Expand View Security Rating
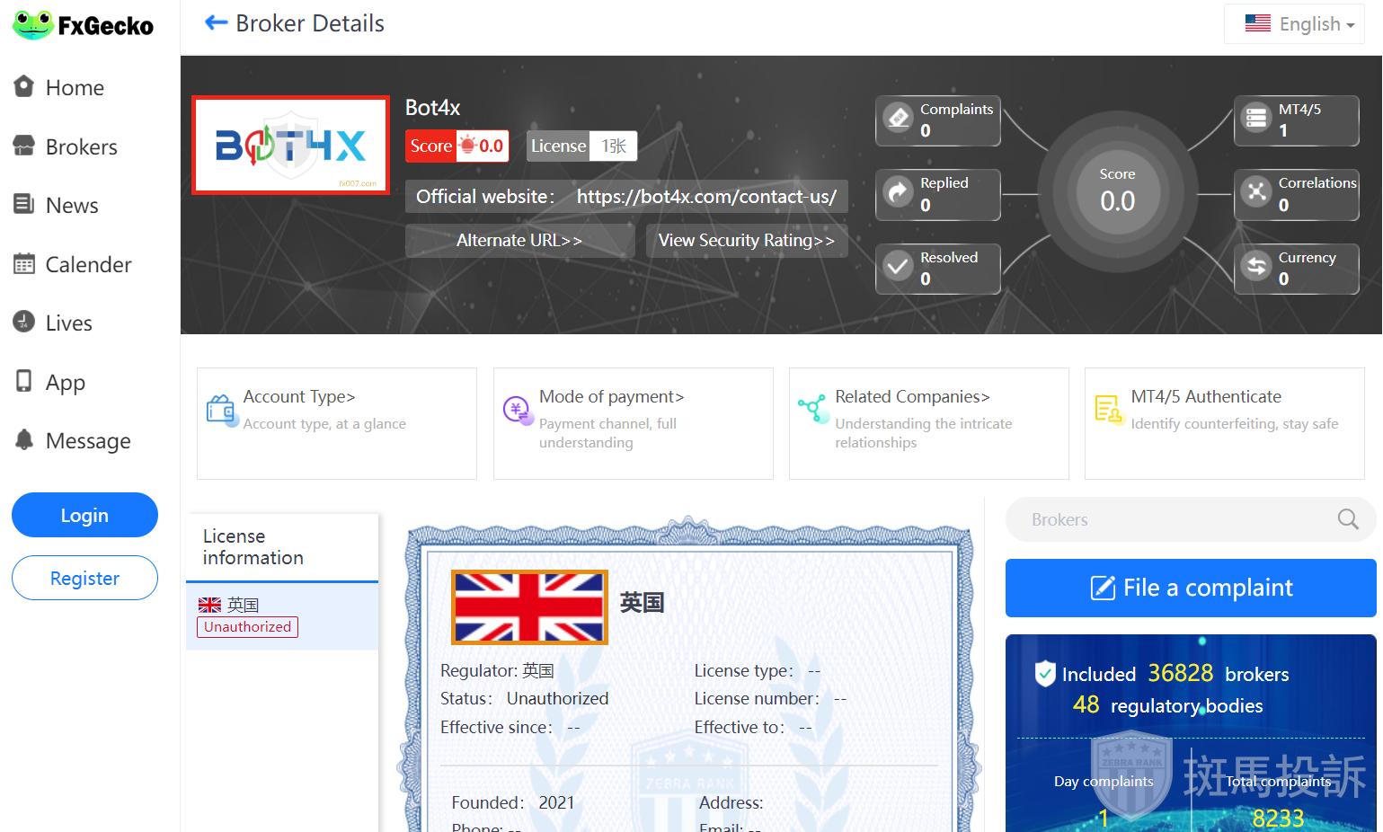The width and height of the screenshot is (1383, 832). pos(746,241)
